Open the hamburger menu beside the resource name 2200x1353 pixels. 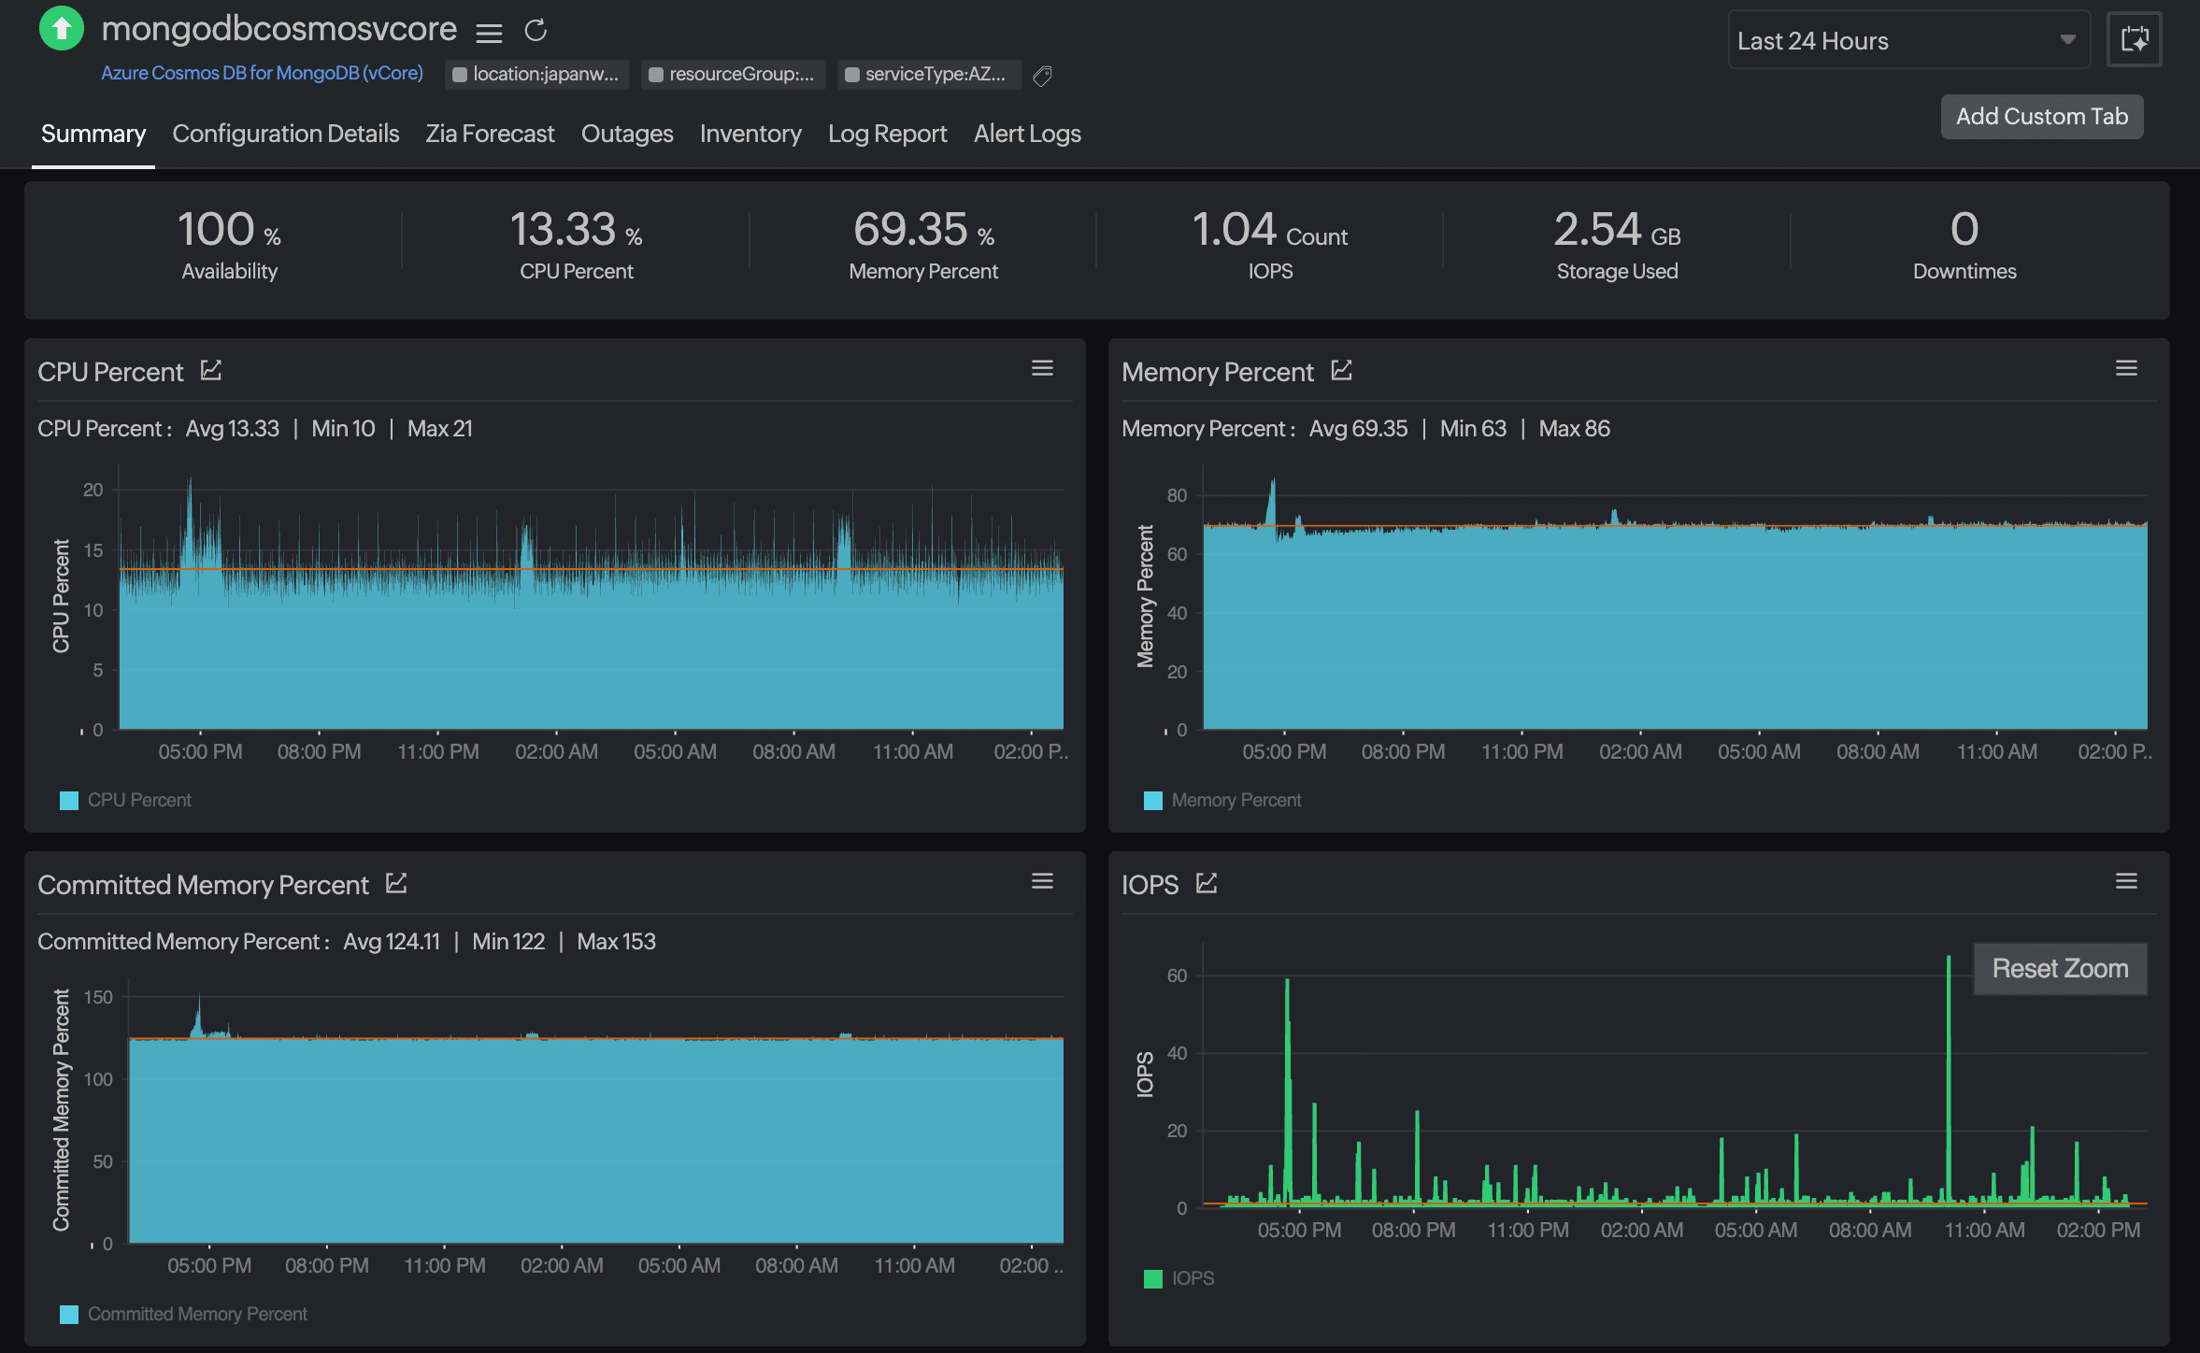pyautogui.click(x=489, y=33)
